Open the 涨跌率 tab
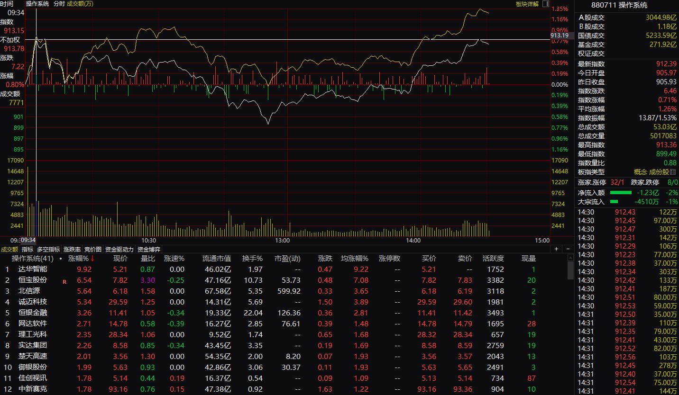The width and height of the screenshot is (679, 395). pyautogui.click(x=72, y=249)
